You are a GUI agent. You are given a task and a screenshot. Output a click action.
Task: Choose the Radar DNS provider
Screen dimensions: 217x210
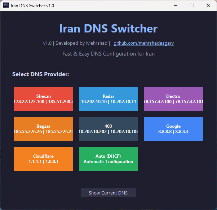coord(108,99)
